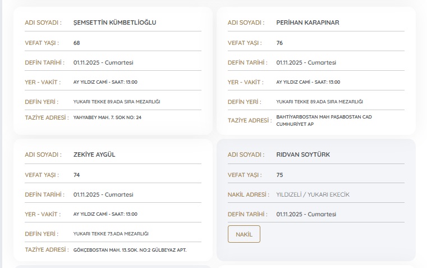
Task: Select the name Şemsettin Kümbetlioğlu
Action: pos(114,23)
